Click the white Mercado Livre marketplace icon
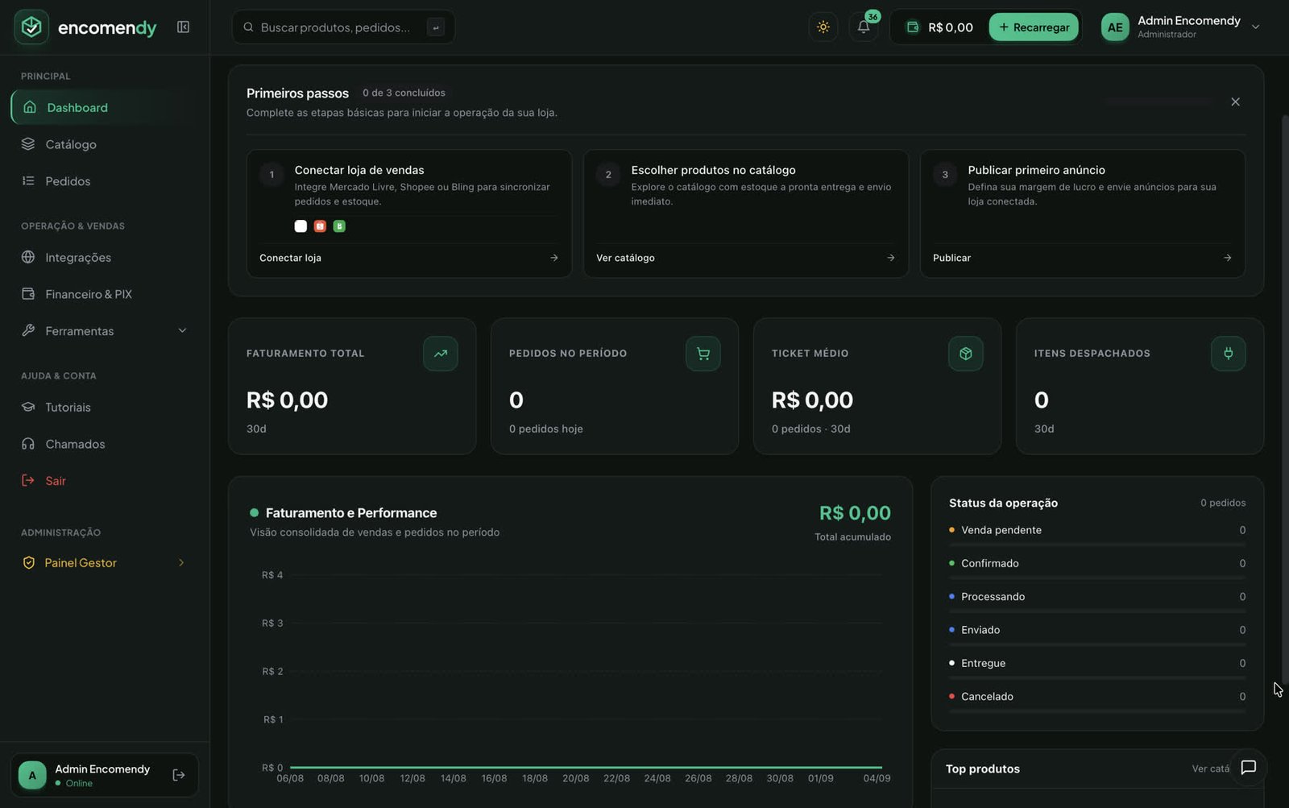Screen dimensions: 1289x808 click(x=300, y=226)
